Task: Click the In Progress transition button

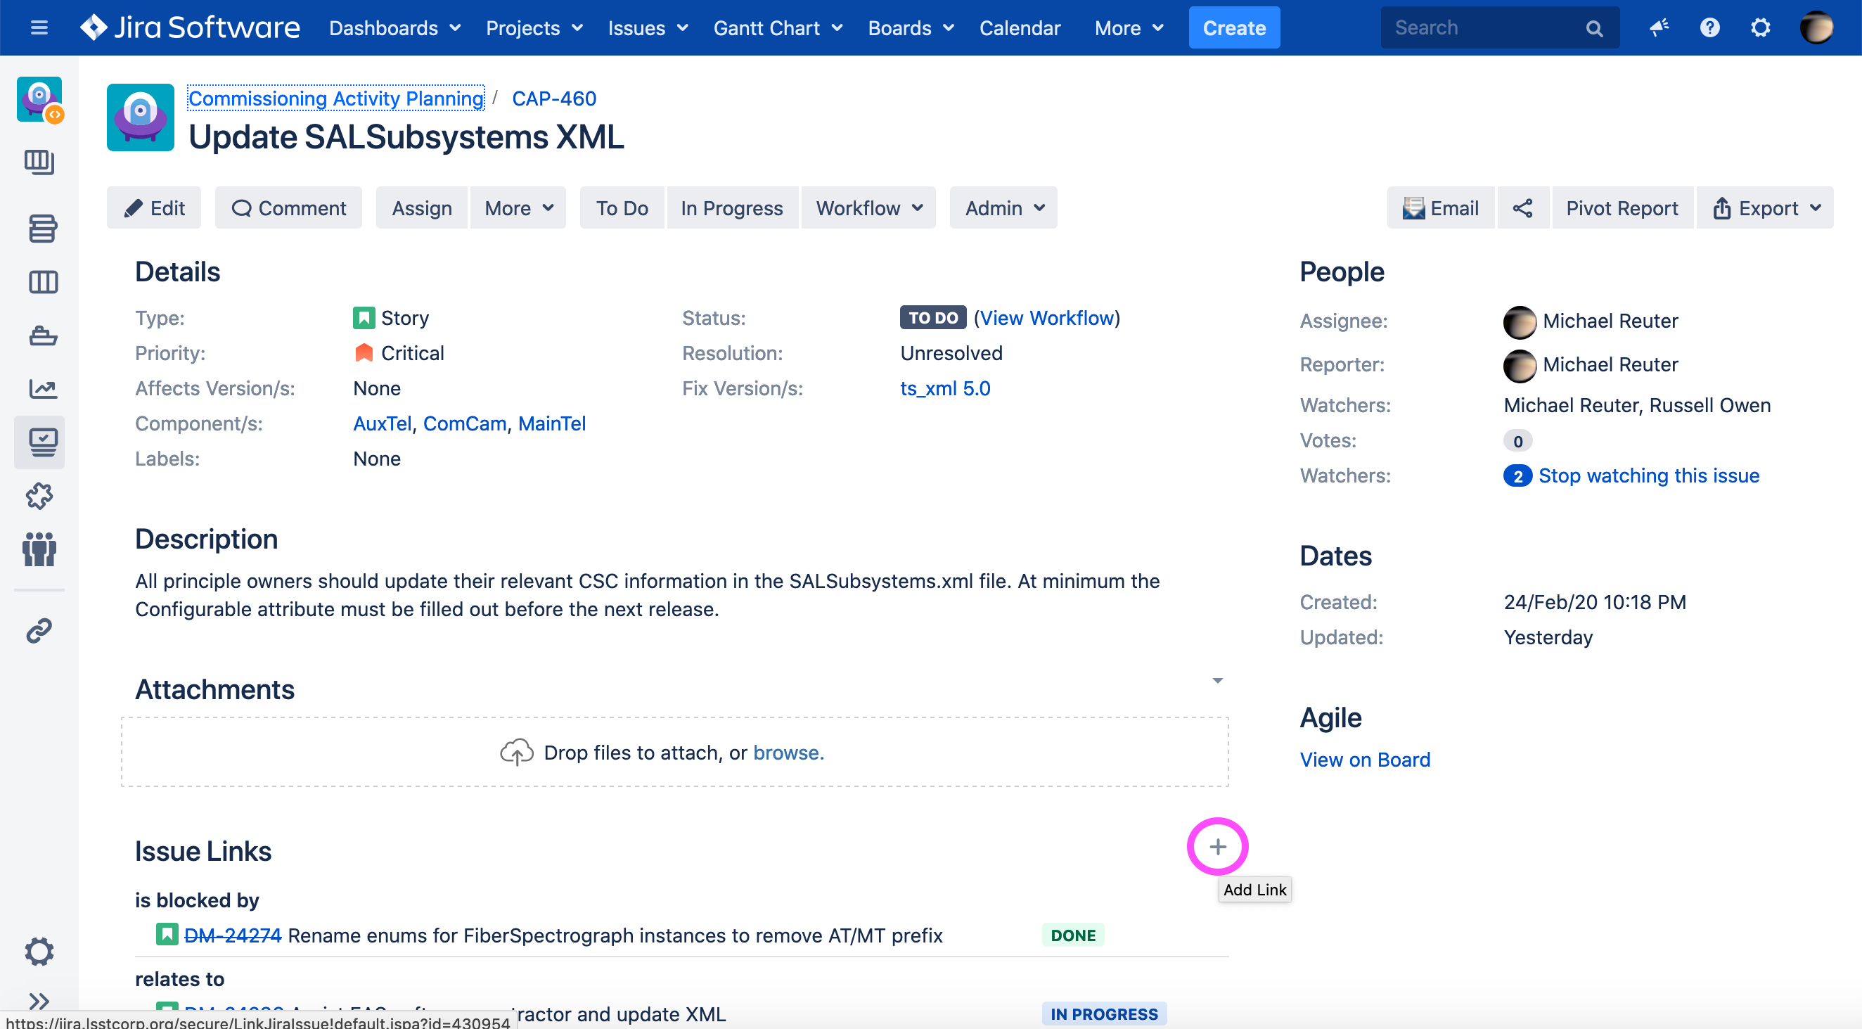Action: pyautogui.click(x=731, y=208)
